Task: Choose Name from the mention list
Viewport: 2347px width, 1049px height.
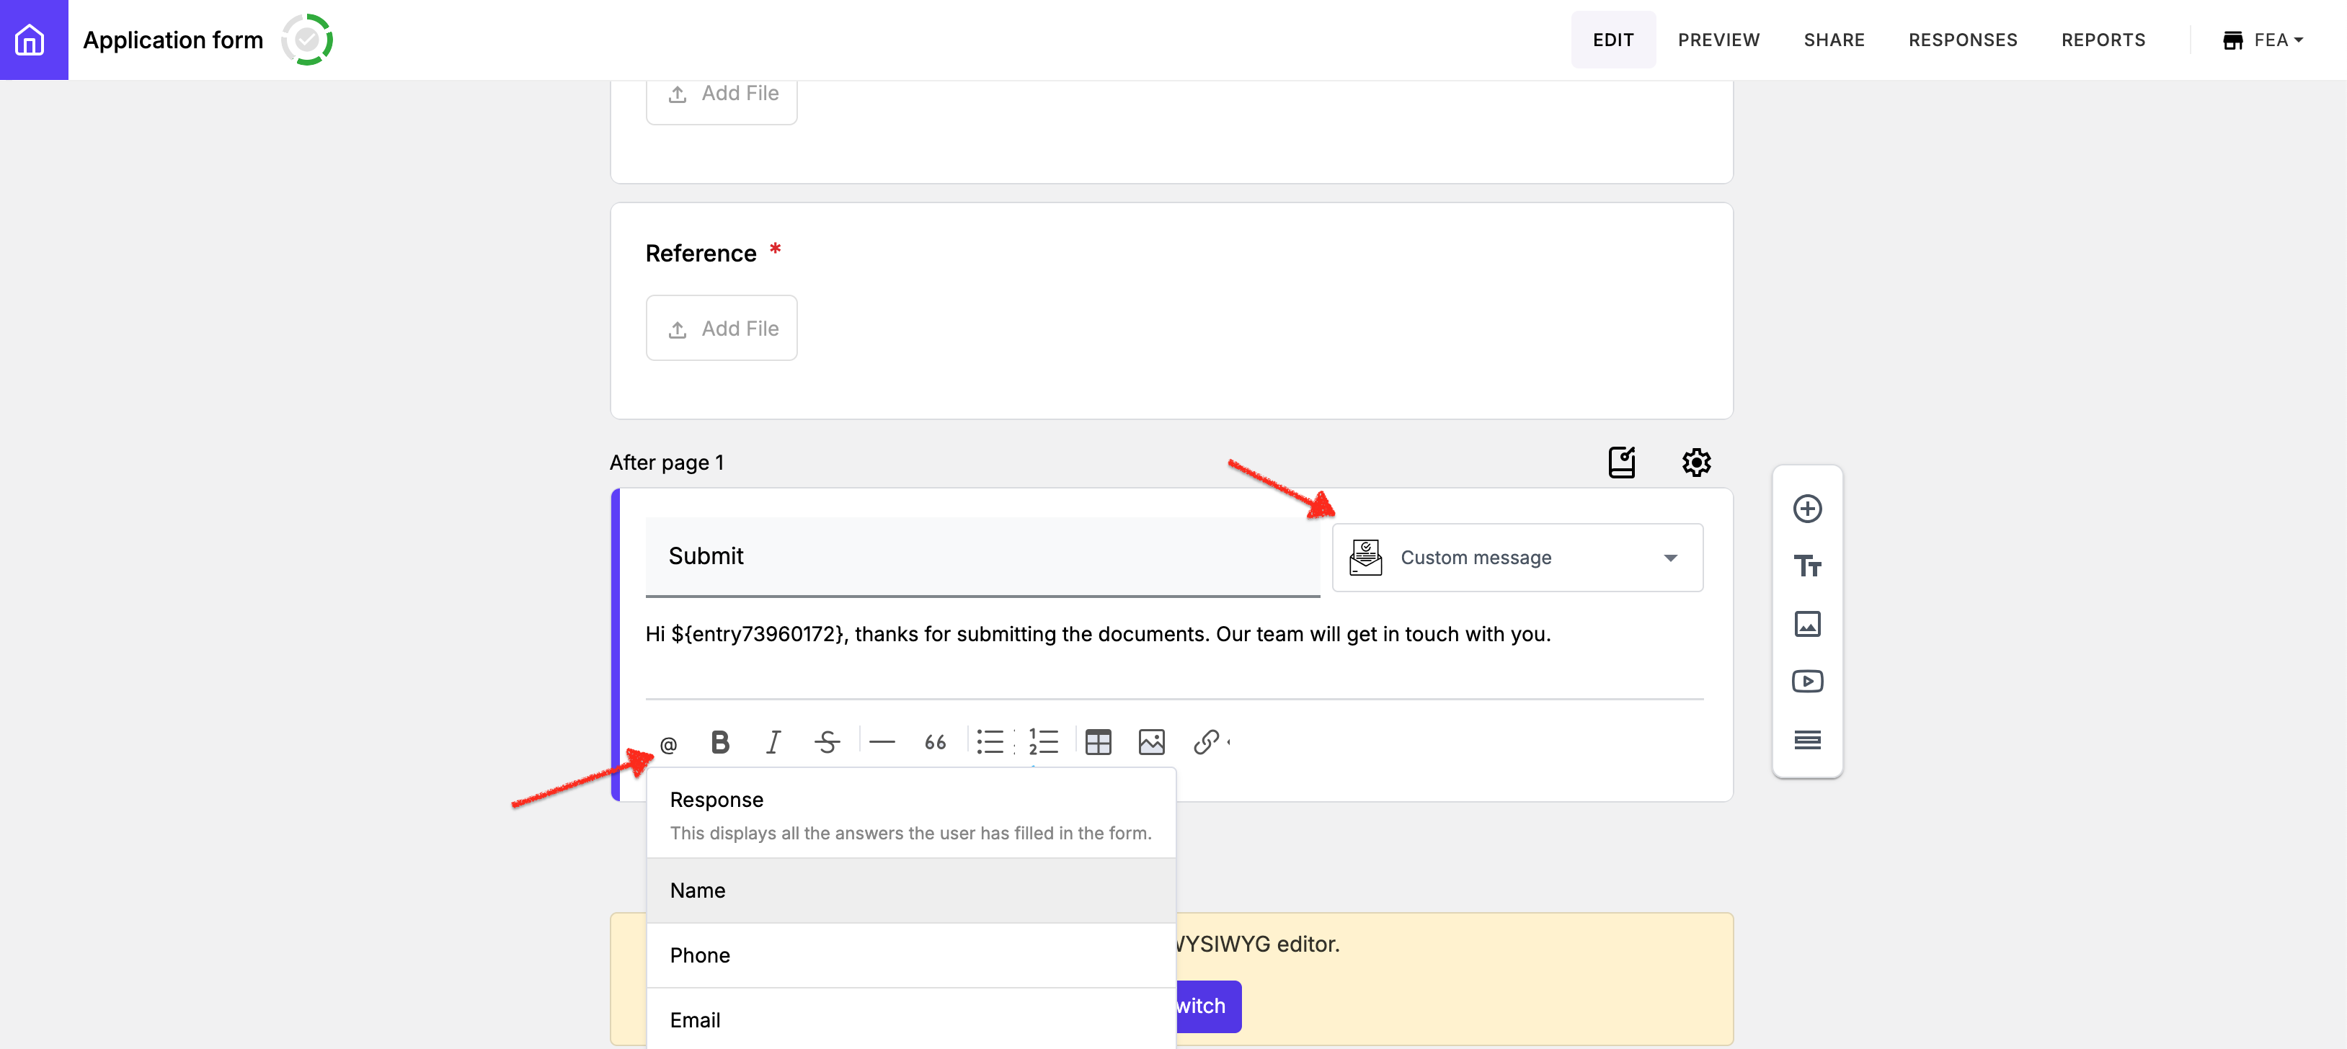Action: [x=911, y=890]
